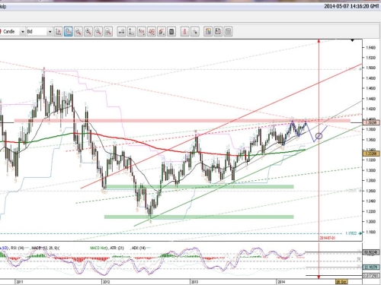Viewport: 381px width, 285px height.
Task: Click the save chart template icon
Action: 218,32
